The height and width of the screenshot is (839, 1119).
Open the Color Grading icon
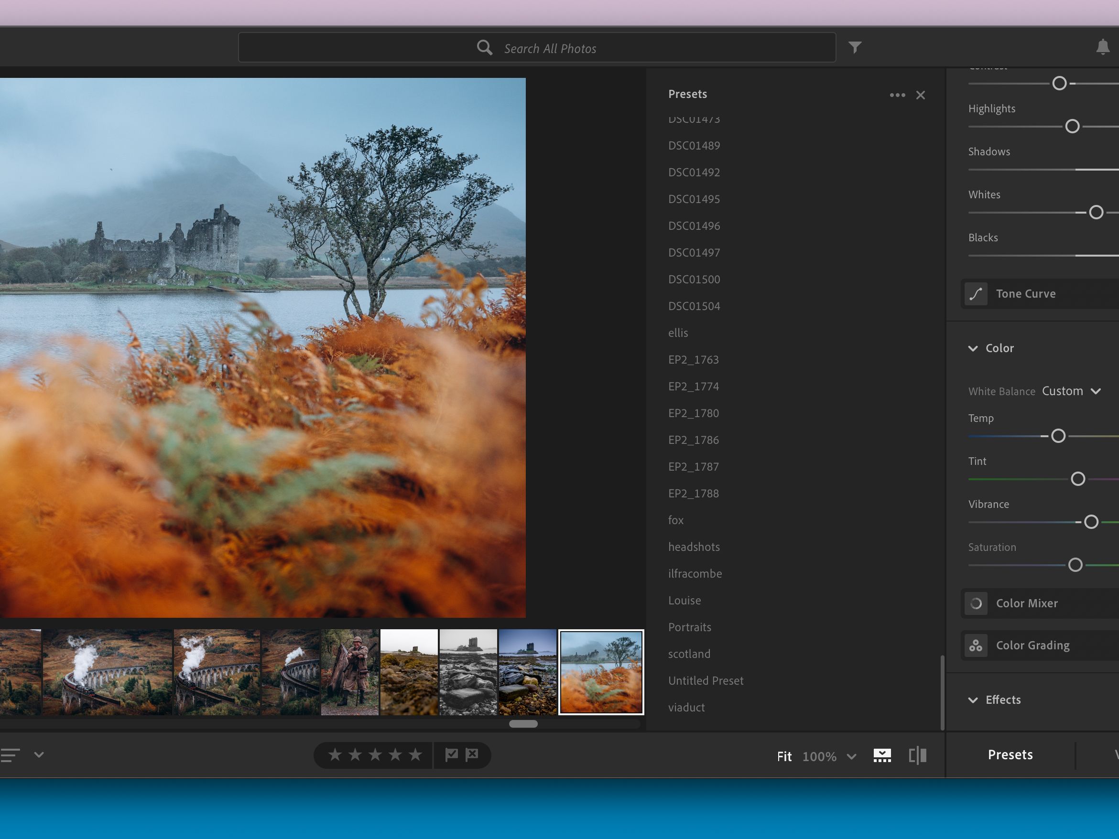pyautogui.click(x=976, y=646)
